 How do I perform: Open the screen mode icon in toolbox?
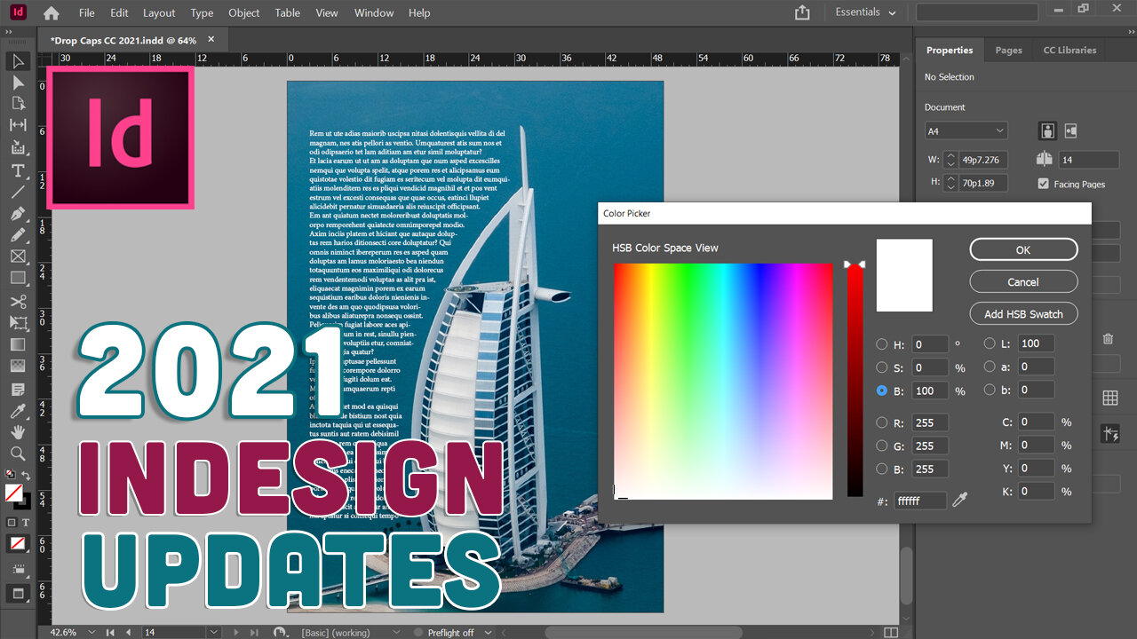click(x=18, y=593)
